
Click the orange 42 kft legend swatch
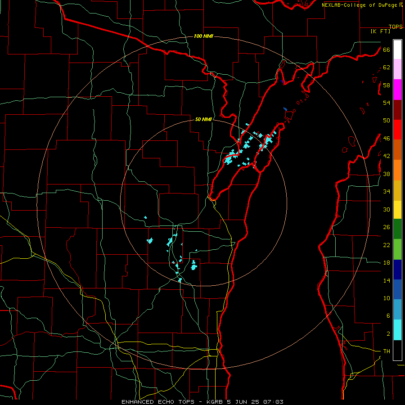[397, 170]
